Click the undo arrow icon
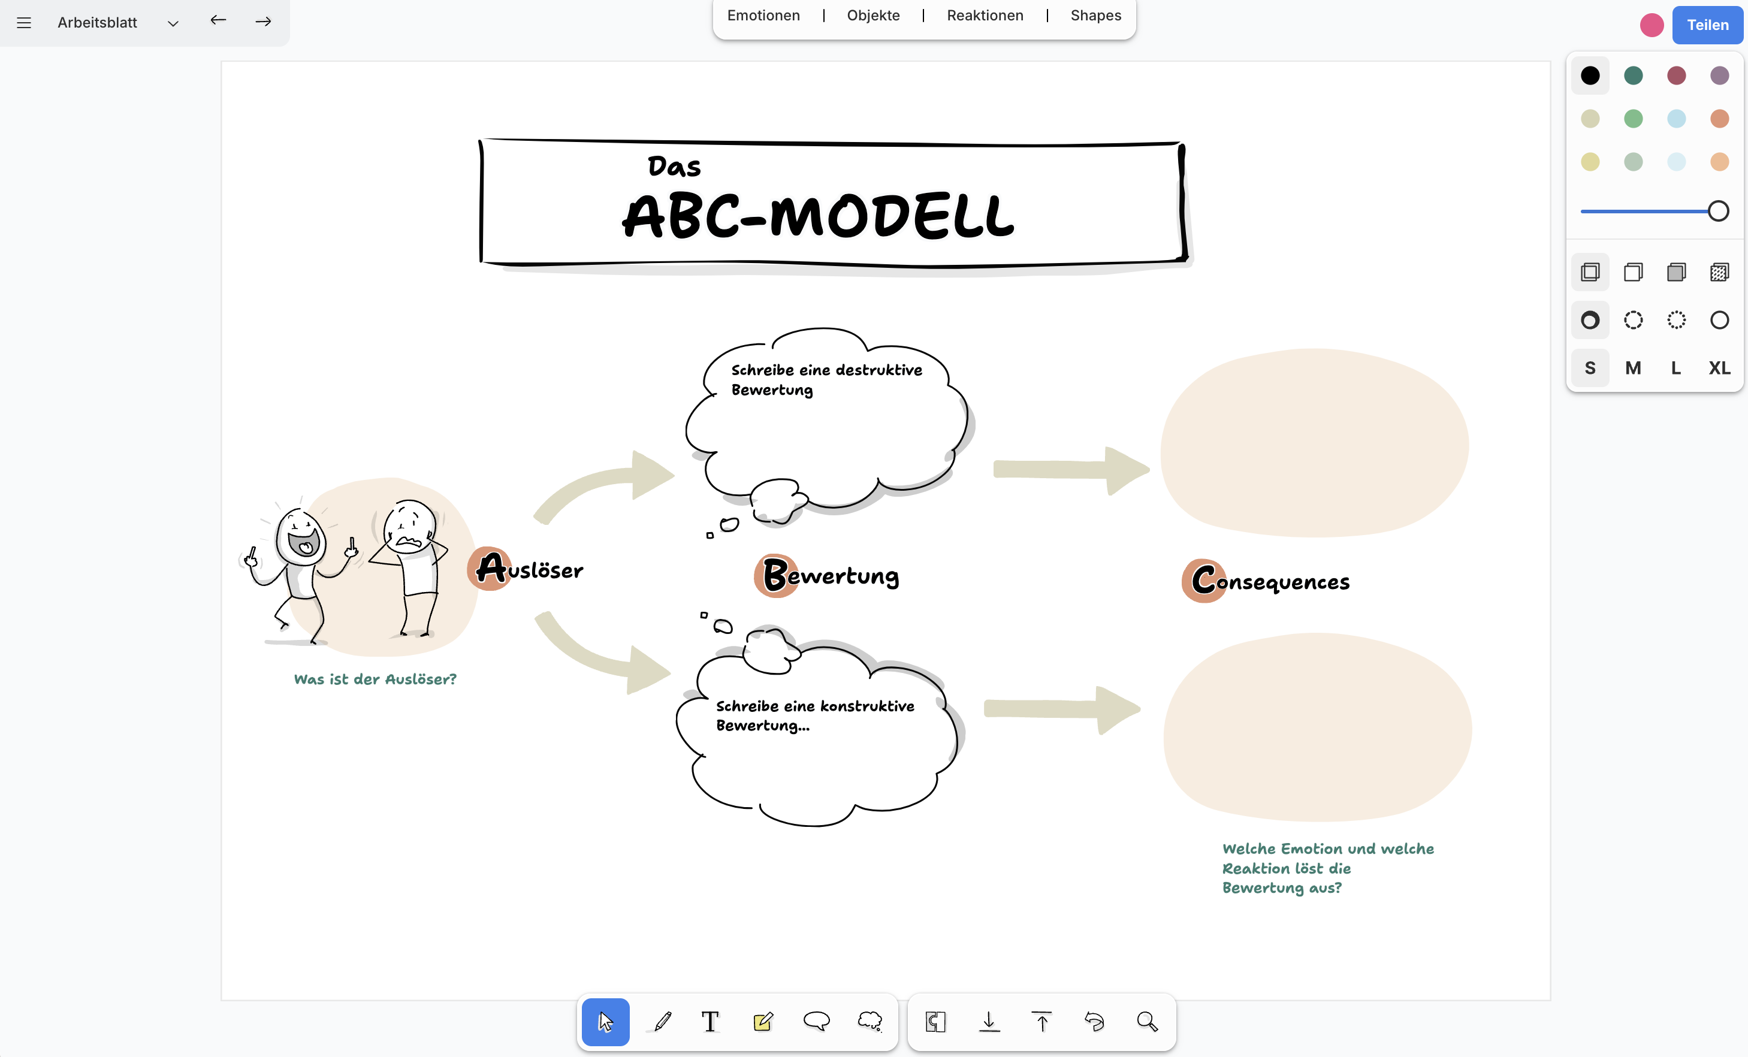This screenshot has width=1748, height=1057. click(x=1095, y=1022)
